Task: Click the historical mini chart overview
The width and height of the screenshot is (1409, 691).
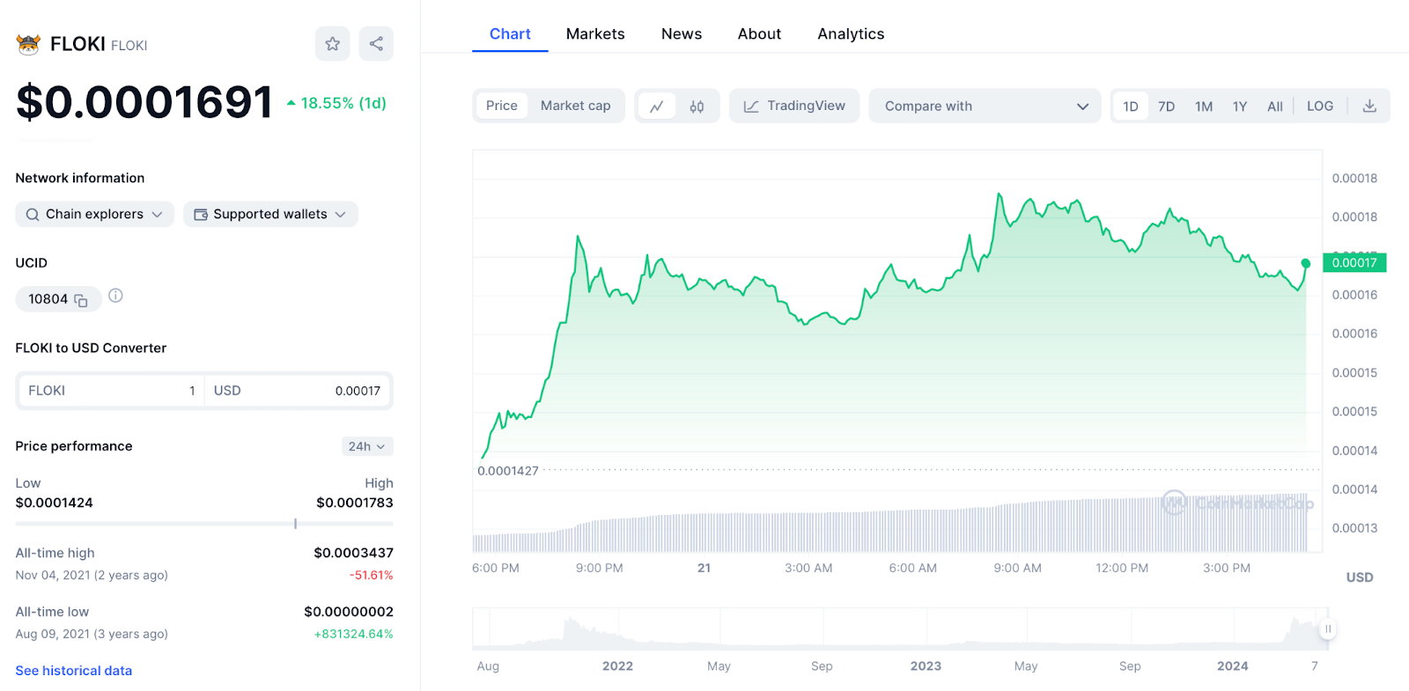Action: click(900, 629)
